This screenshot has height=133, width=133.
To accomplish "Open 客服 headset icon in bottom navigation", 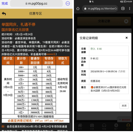I will click(104, 127).
